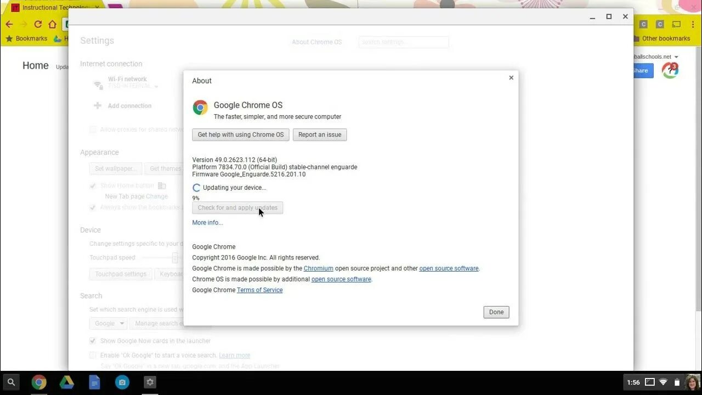This screenshot has width=702, height=395.
Task: Toggle Allow proxies for shared networks checkbox
Action: click(93, 129)
